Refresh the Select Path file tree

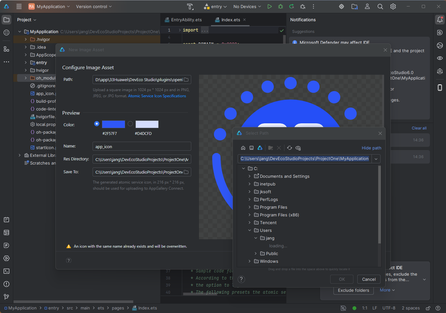[x=290, y=148]
